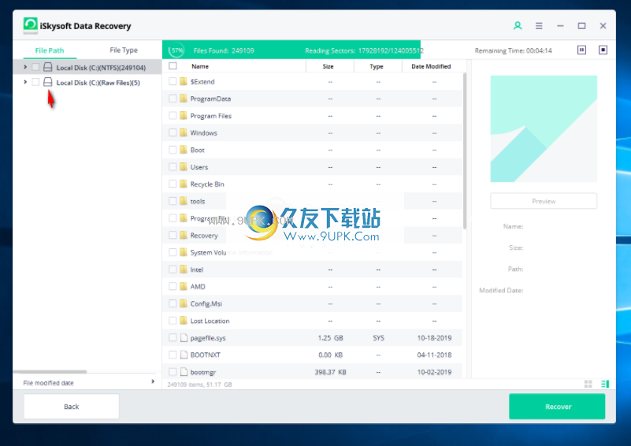Click the AMD folder icon
The image size is (631, 446).
pos(184,286)
